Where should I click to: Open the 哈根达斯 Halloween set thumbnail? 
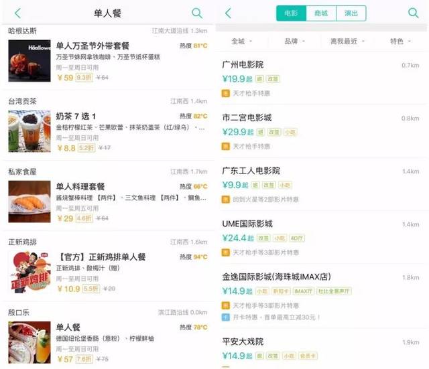click(29, 61)
